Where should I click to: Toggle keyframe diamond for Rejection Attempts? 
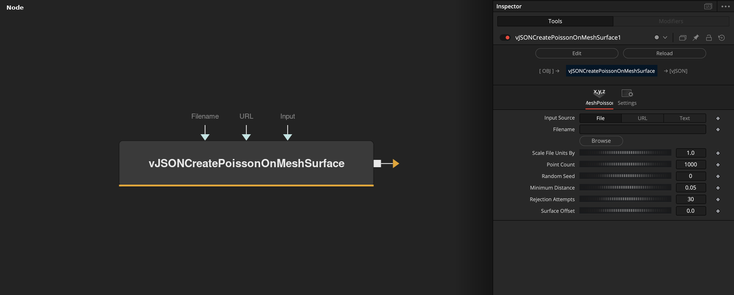(x=718, y=199)
